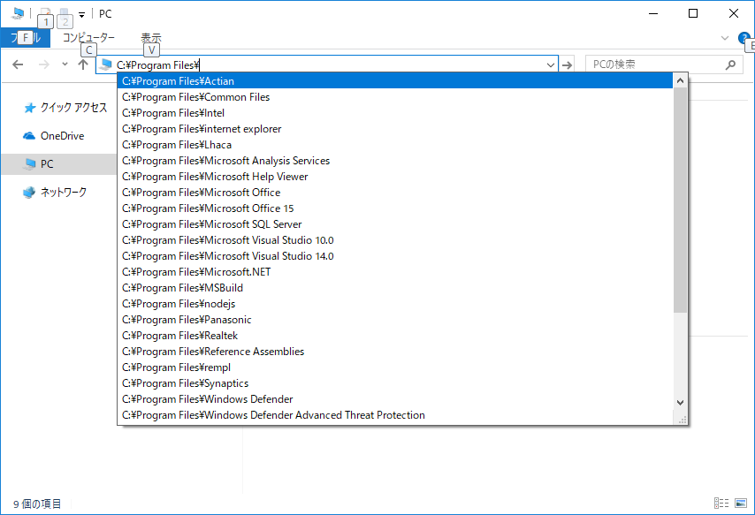
Task: Choose the C:¥Program Files¥Common Files suggestion
Action: [x=395, y=97]
